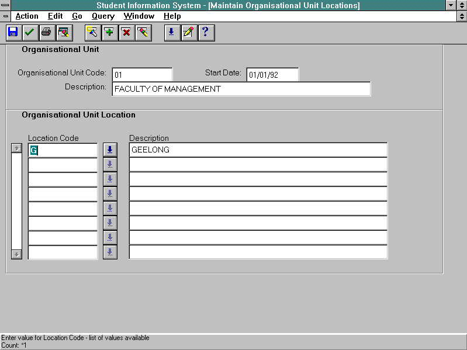Open list of values button on last row
This screenshot has height=350, width=467.
110,252
